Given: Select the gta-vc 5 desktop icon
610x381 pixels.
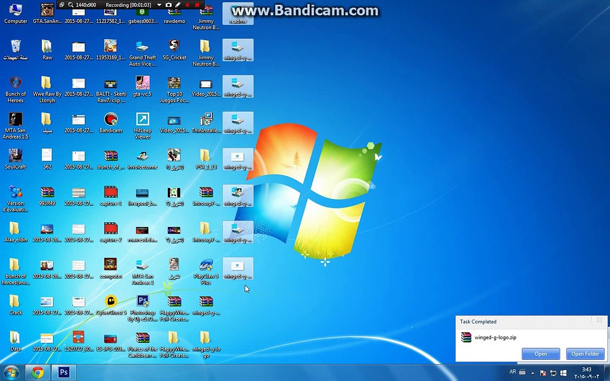Looking at the screenshot, I should (x=142, y=87).
